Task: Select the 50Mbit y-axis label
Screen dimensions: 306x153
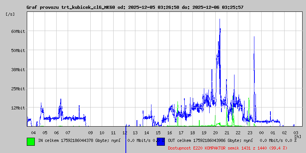Action: [18, 50]
